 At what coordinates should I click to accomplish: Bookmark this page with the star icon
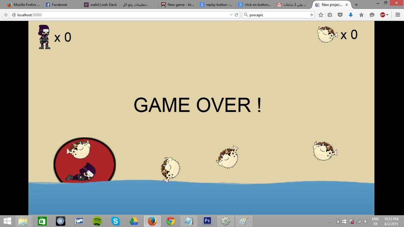pyautogui.click(x=321, y=15)
